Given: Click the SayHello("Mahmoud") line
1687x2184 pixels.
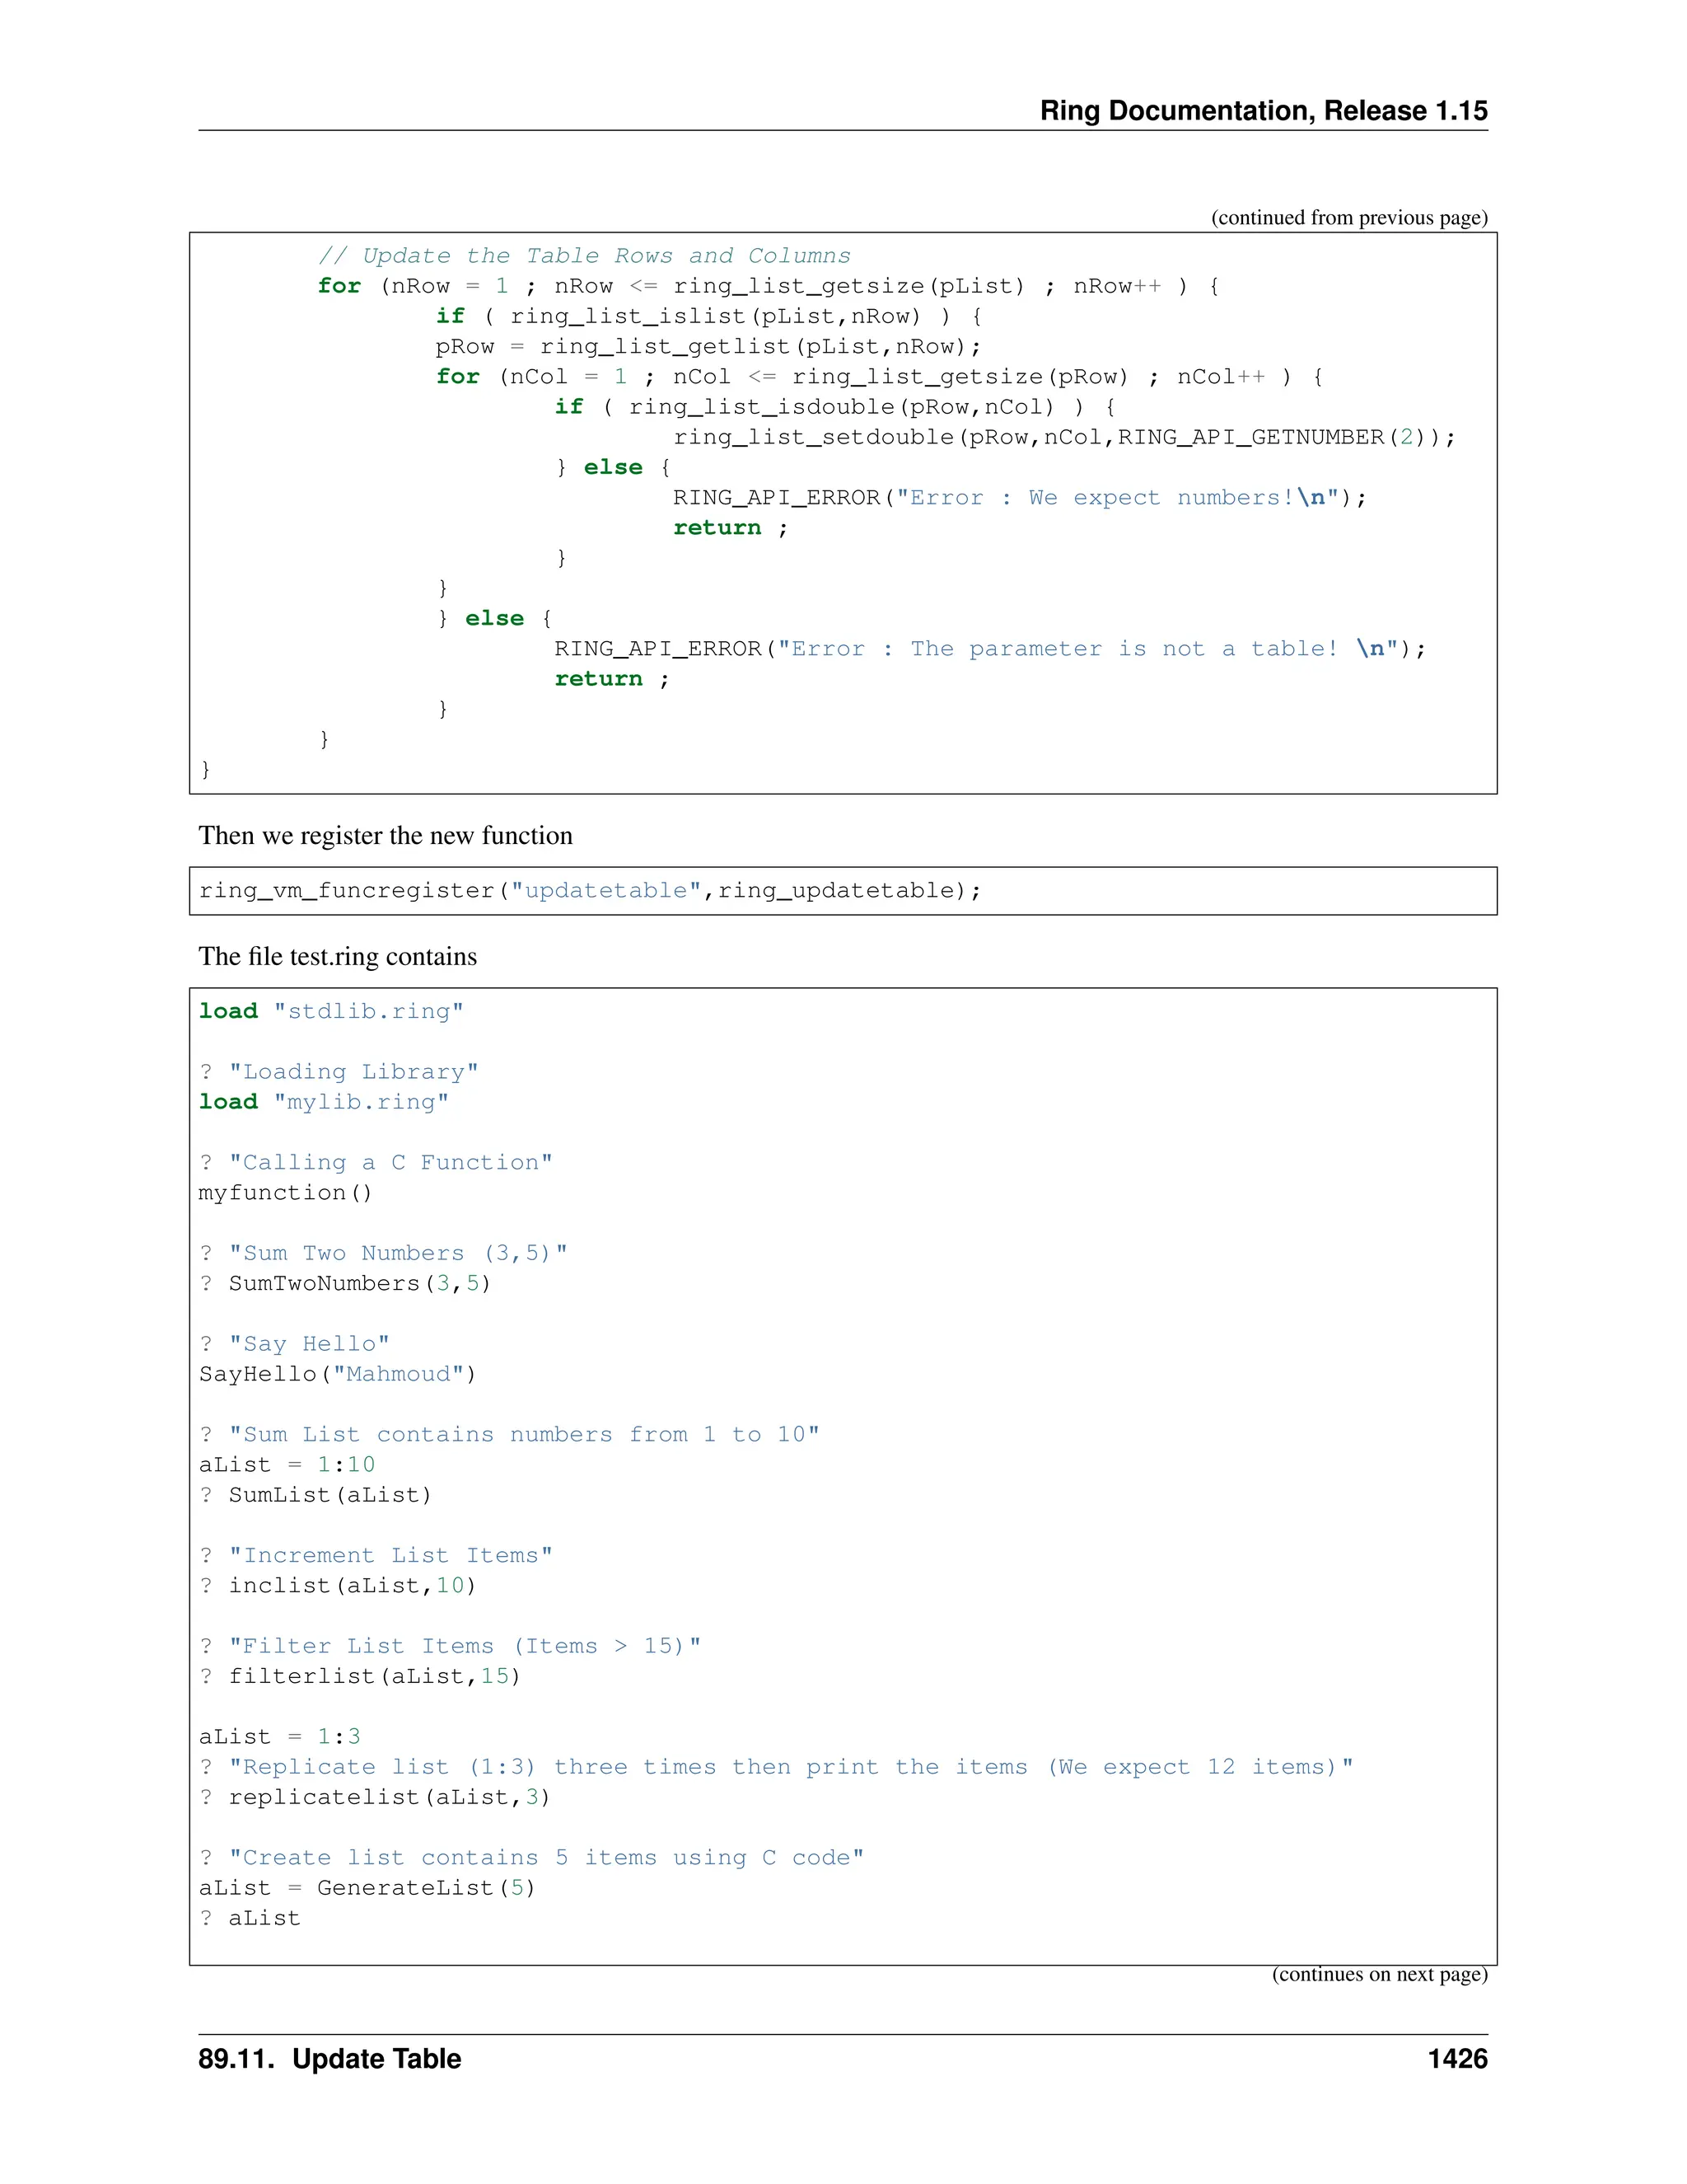Looking at the screenshot, I should coord(337,1374).
